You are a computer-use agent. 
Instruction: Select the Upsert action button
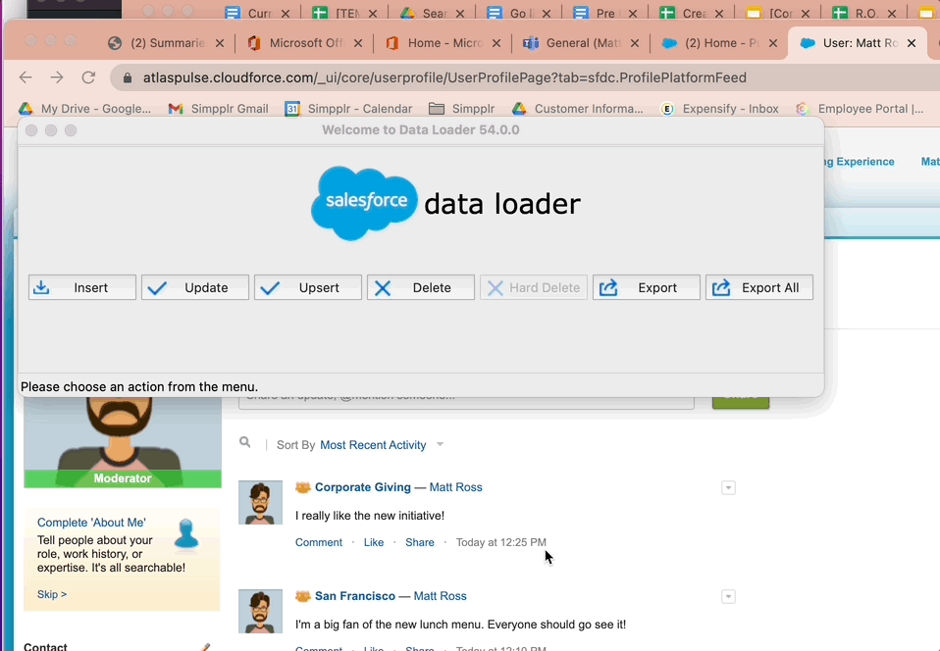(307, 287)
